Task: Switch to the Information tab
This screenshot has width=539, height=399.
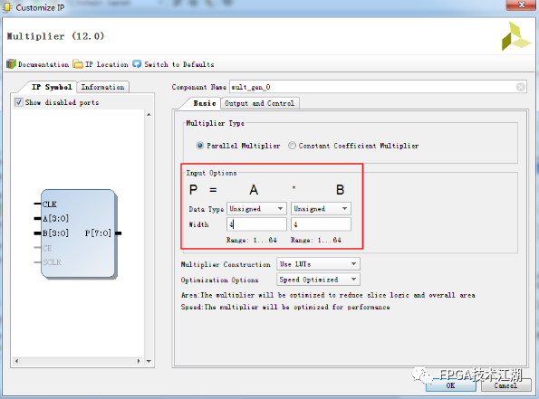Action: pos(102,87)
